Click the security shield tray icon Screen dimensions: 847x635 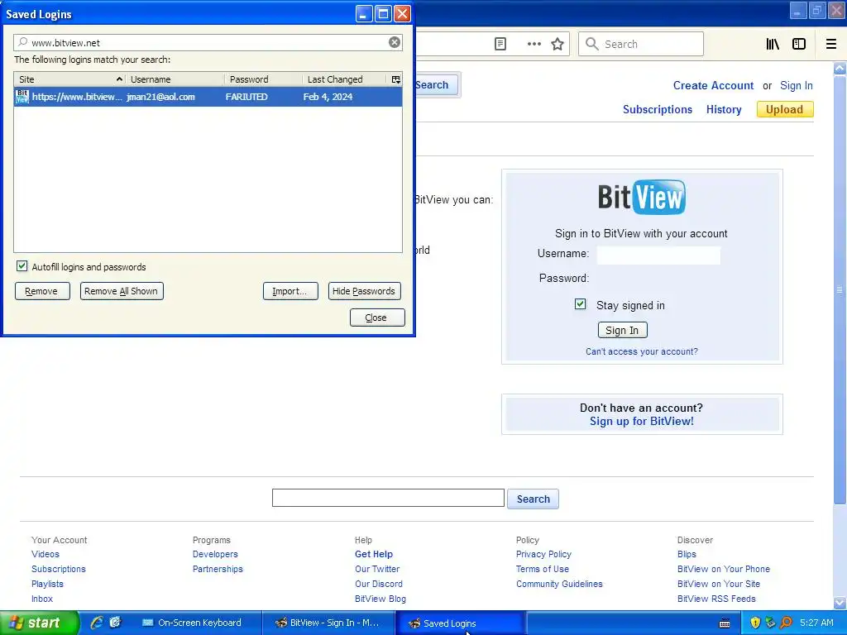pos(755,623)
